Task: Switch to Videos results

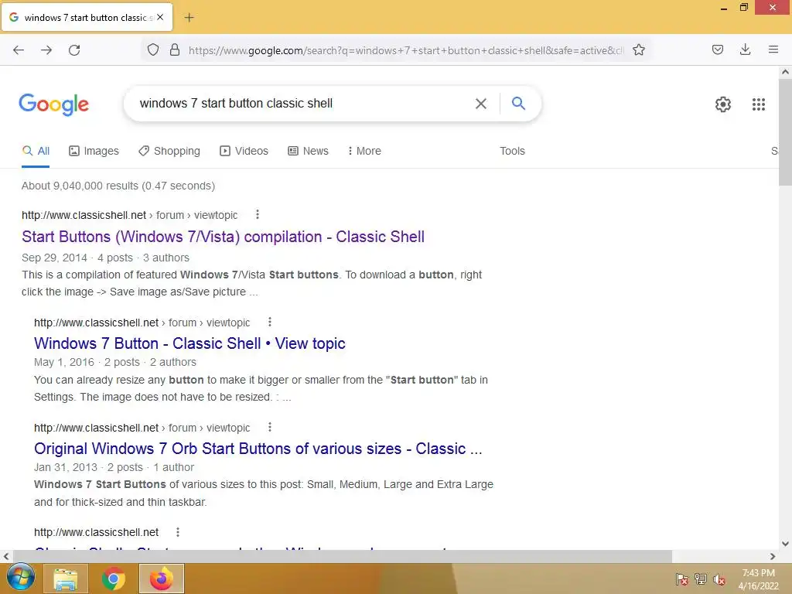Action: point(244,151)
